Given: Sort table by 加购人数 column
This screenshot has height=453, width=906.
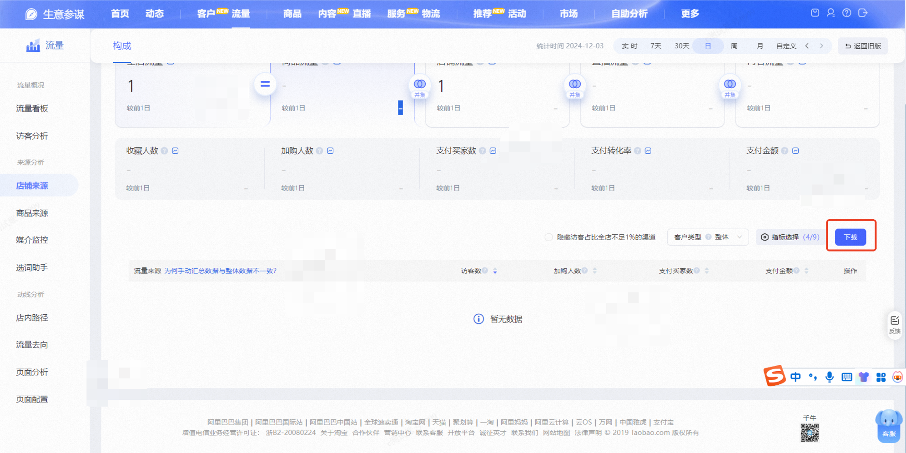Looking at the screenshot, I should 594,271.
